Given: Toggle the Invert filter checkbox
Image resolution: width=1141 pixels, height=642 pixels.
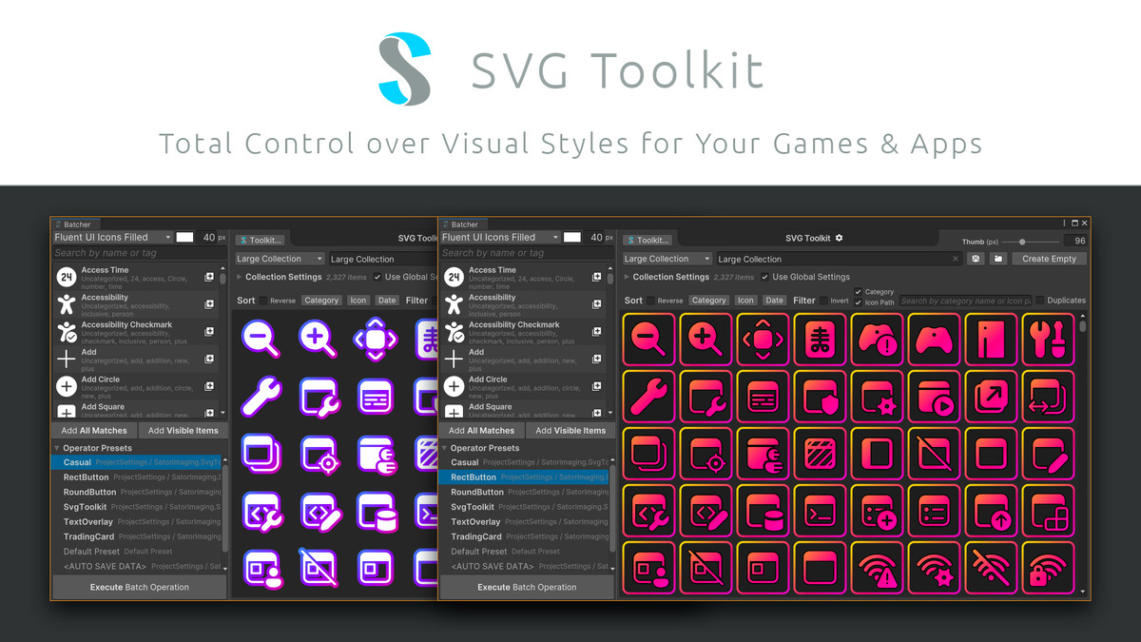Looking at the screenshot, I should pyautogui.click(x=824, y=301).
